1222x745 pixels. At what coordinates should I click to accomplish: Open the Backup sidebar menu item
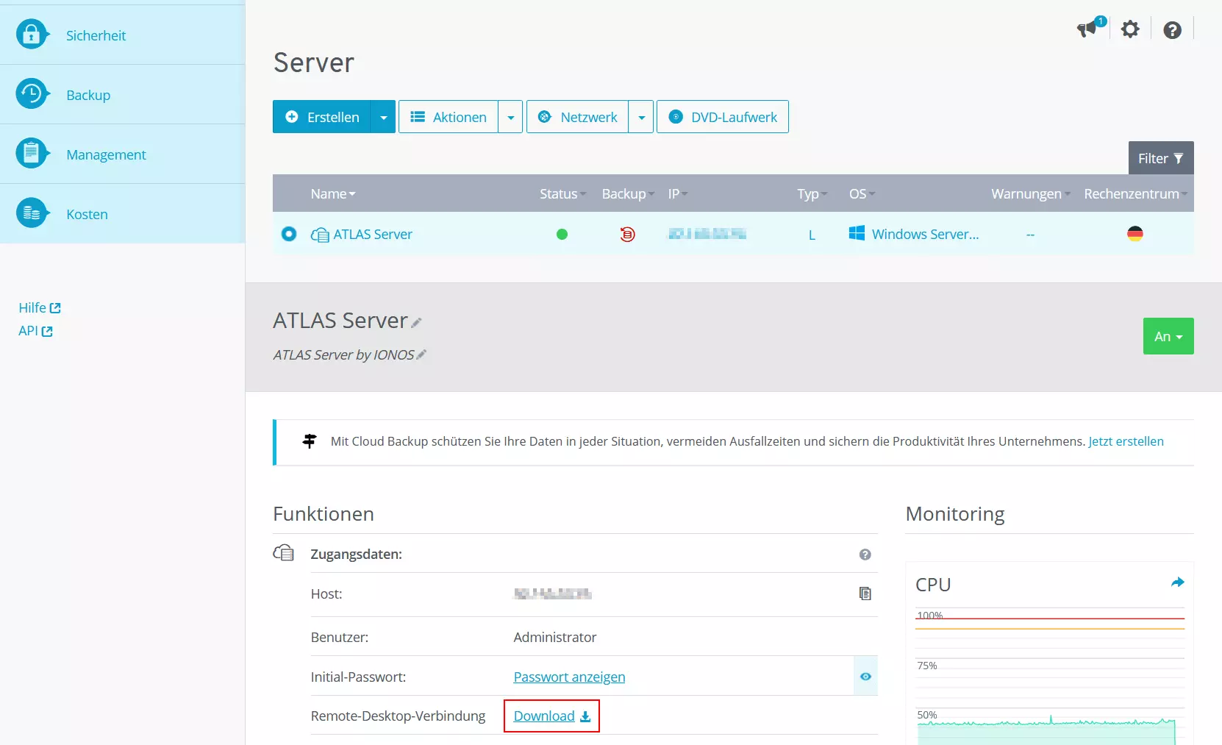122,94
